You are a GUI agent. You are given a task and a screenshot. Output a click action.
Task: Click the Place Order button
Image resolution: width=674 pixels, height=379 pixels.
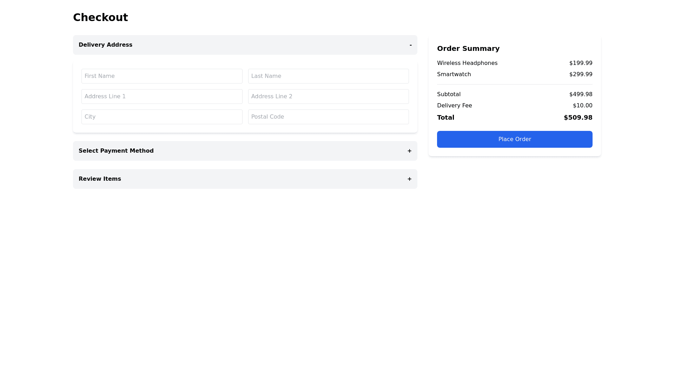(515, 139)
